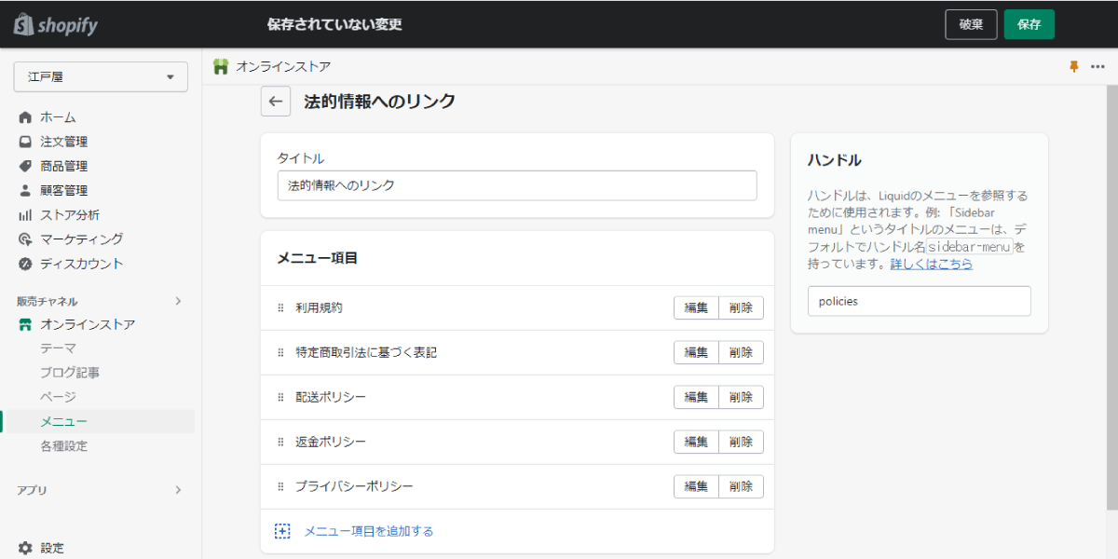Edit the 特定商取引法に基づく表記 item
Image resolution: width=1118 pixels, height=559 pixels.
[696, 352]
